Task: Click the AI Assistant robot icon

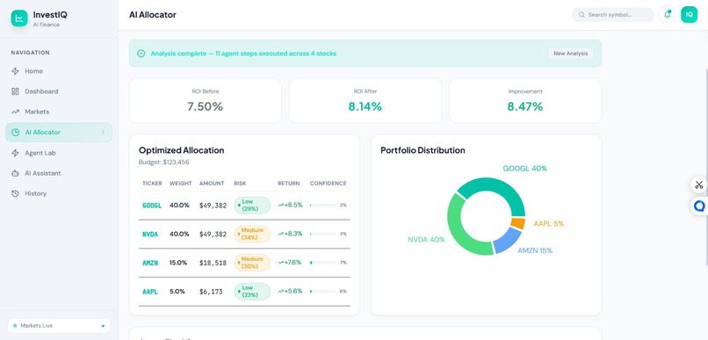Action: click(15, 173)
